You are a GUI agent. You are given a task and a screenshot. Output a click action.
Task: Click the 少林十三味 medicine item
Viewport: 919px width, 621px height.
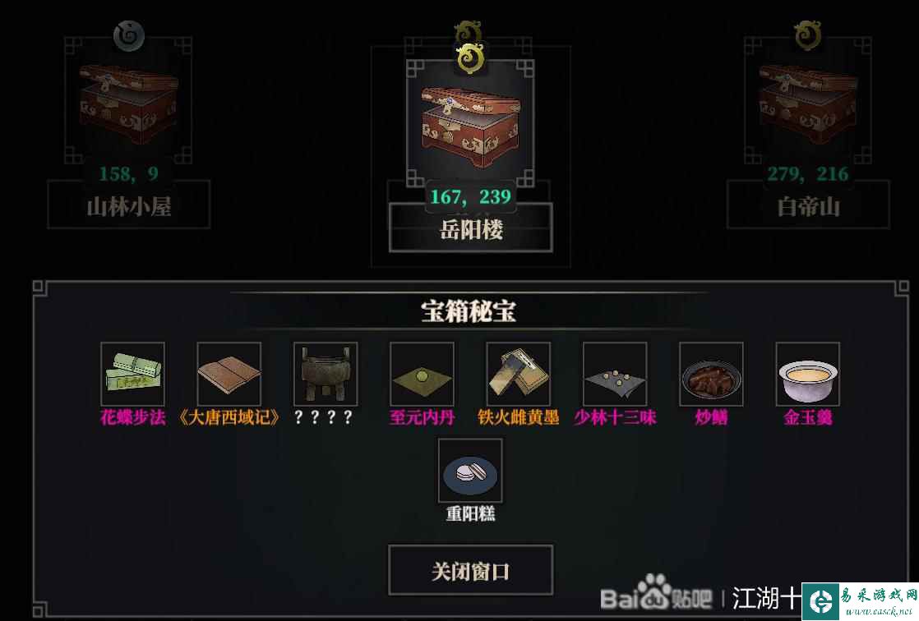pyautogui.click(x=615, y=375)
